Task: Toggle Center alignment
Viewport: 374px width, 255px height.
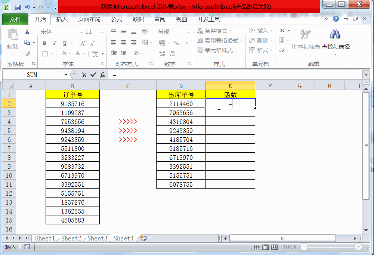Action: (x=124, y=43)
